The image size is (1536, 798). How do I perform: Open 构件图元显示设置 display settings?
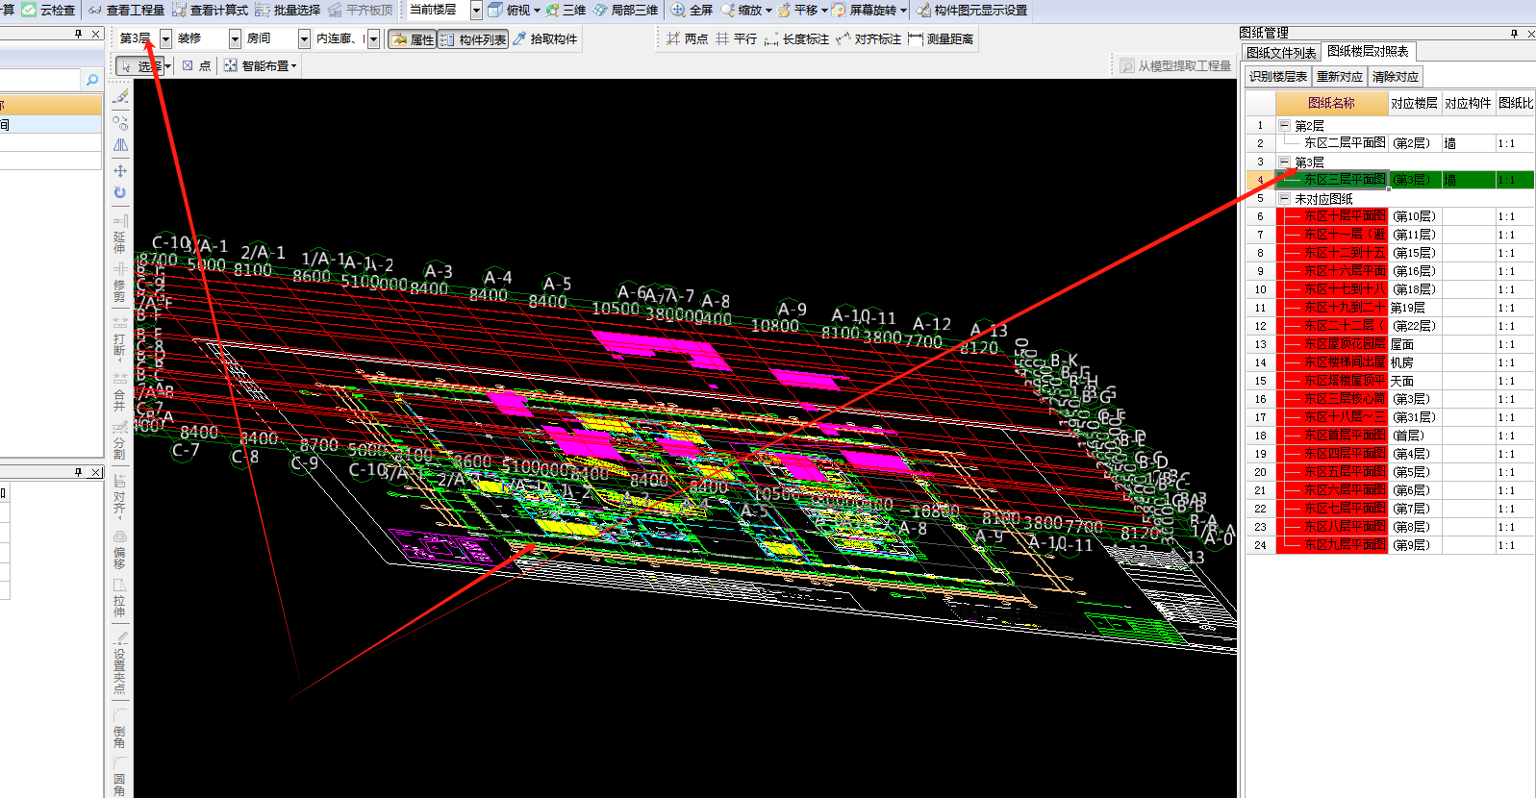(971, 10)
